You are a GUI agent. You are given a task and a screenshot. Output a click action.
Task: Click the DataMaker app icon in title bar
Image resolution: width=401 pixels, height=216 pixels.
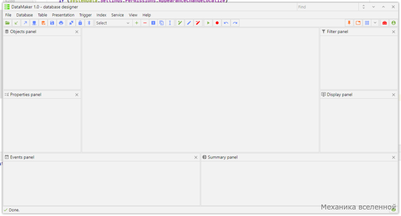[x=7, y=7]
